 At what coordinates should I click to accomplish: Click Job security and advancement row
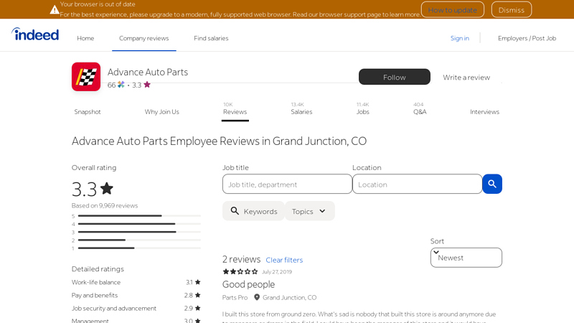[x=136, y=309]
